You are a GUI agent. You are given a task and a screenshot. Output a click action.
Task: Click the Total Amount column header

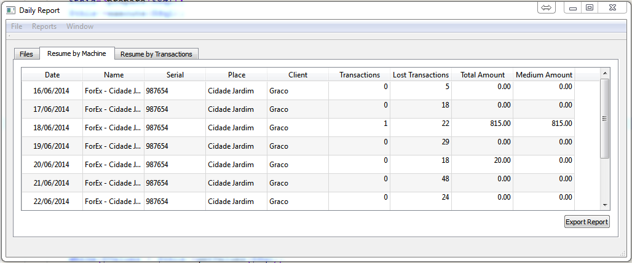click(x=482, y=75)
